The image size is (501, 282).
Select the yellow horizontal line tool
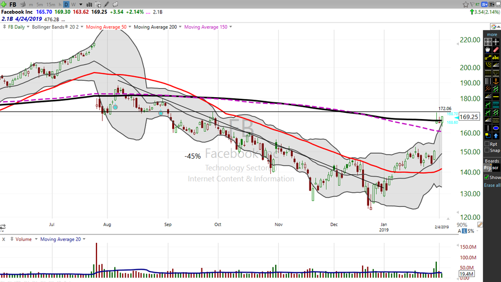tap(496, 97)
